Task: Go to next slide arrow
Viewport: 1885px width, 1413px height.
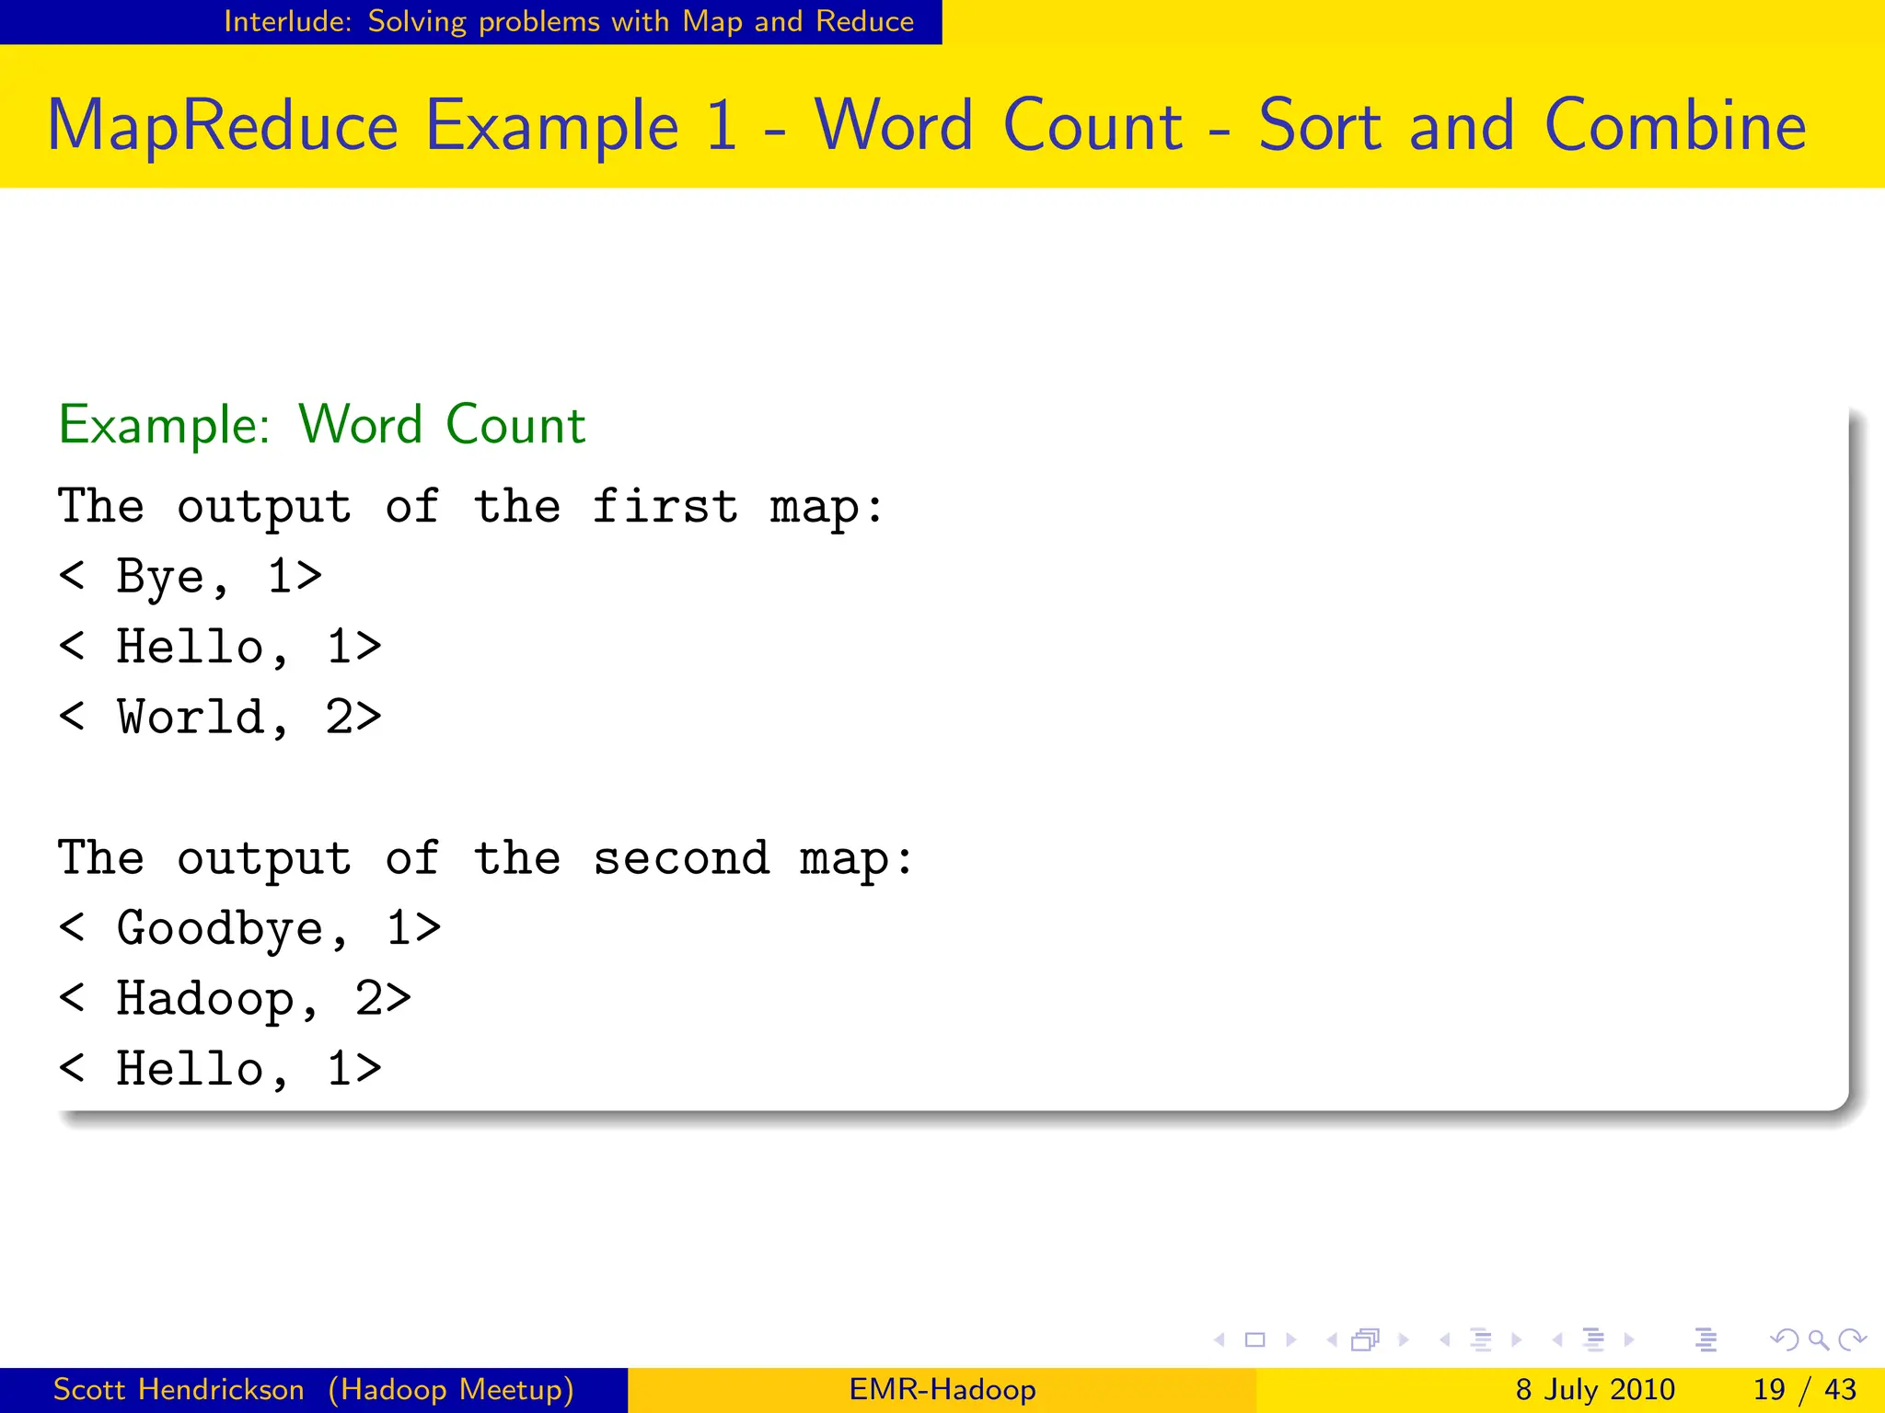Action: (x=1291, y=1340)
